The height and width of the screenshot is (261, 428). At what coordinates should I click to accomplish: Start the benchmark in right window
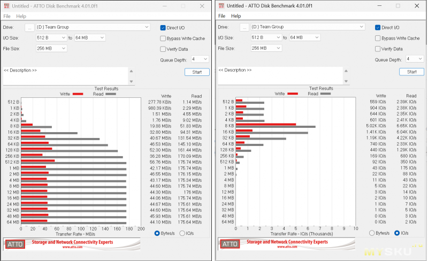click(411, 72)
